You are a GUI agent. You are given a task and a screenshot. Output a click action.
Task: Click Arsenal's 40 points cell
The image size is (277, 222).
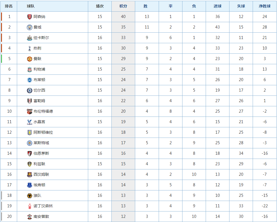click(x=123, y=17)
